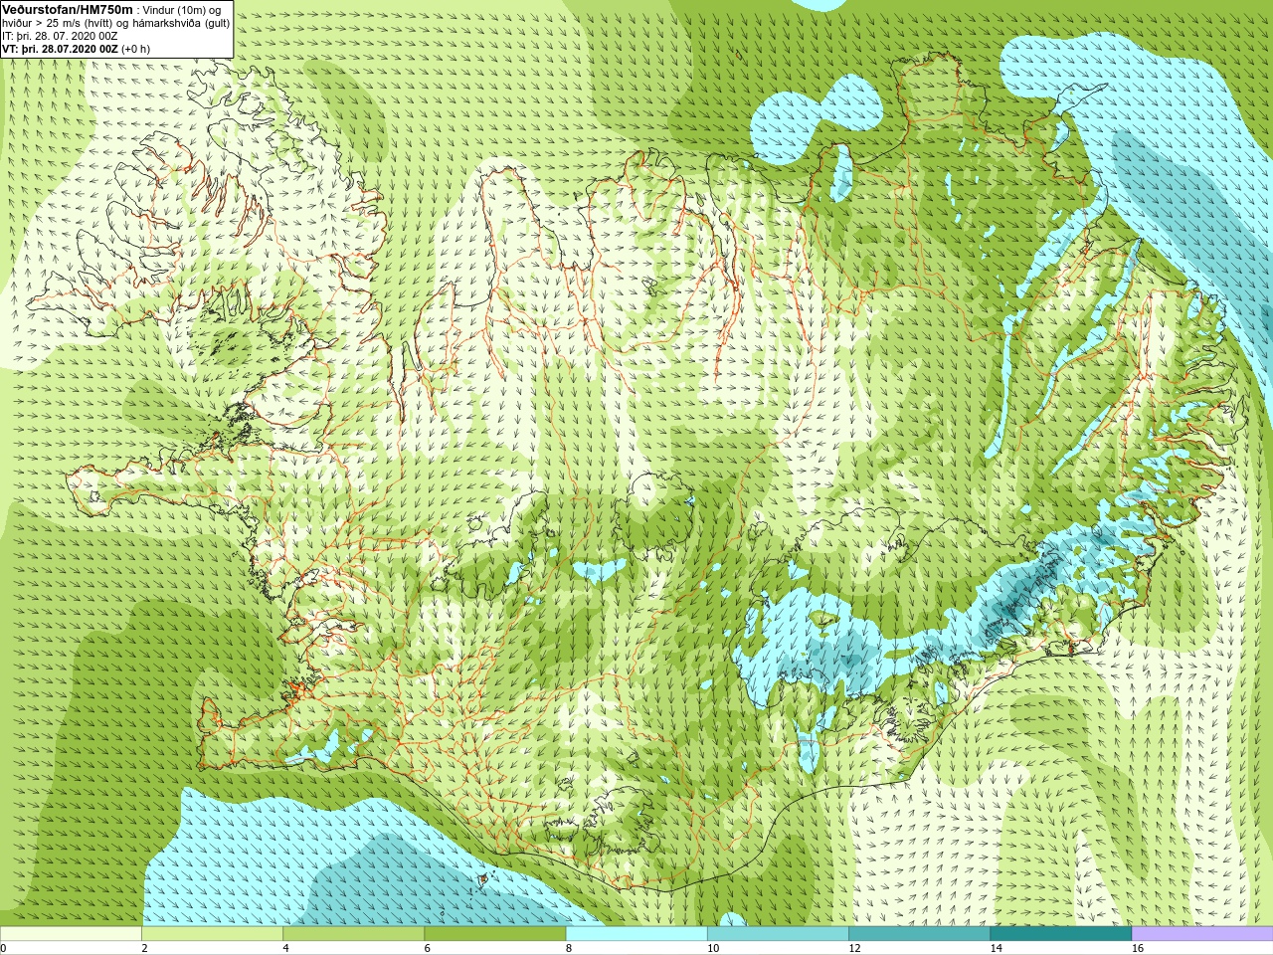Click the light green 2–4 legend swatch

212,934
